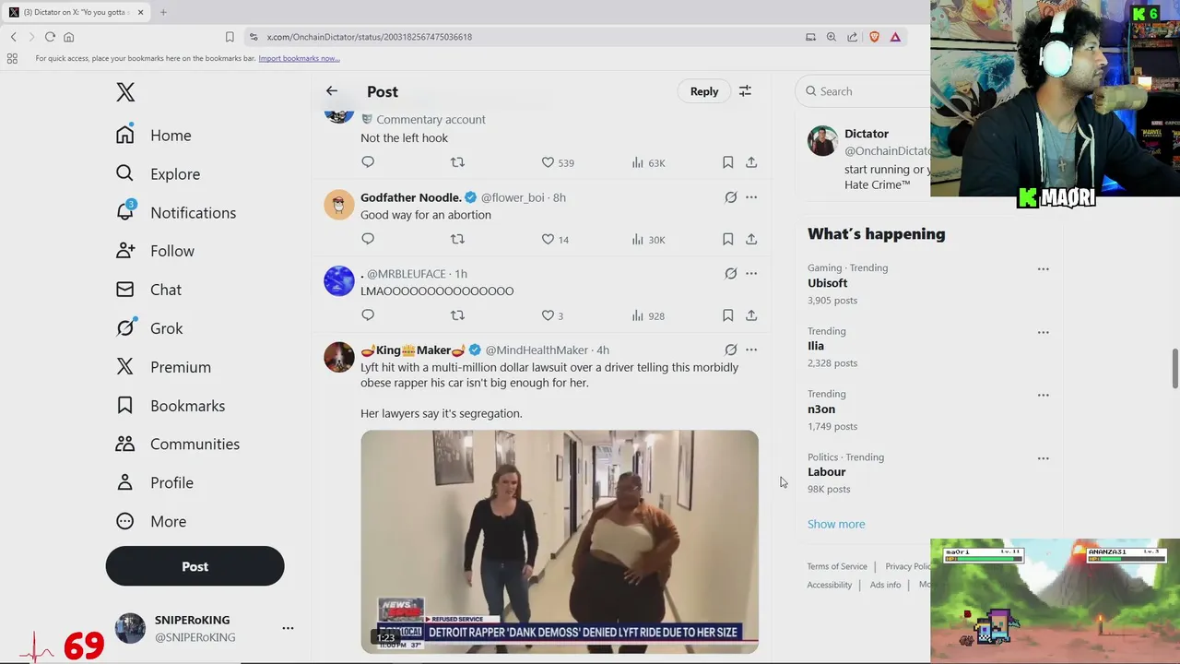Viewport: 1180px width, 664px height.
Task: View analytics showing 30K views
Action: pyautogui.click(x=648, y=239)
